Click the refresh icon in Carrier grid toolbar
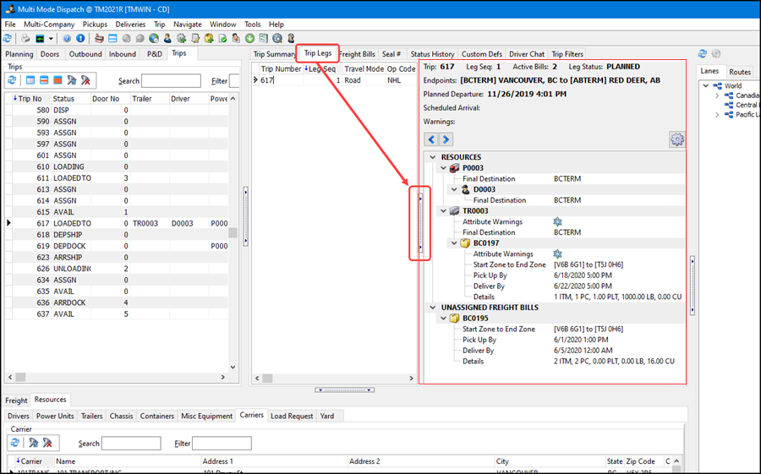 click(x=14, y=443)
